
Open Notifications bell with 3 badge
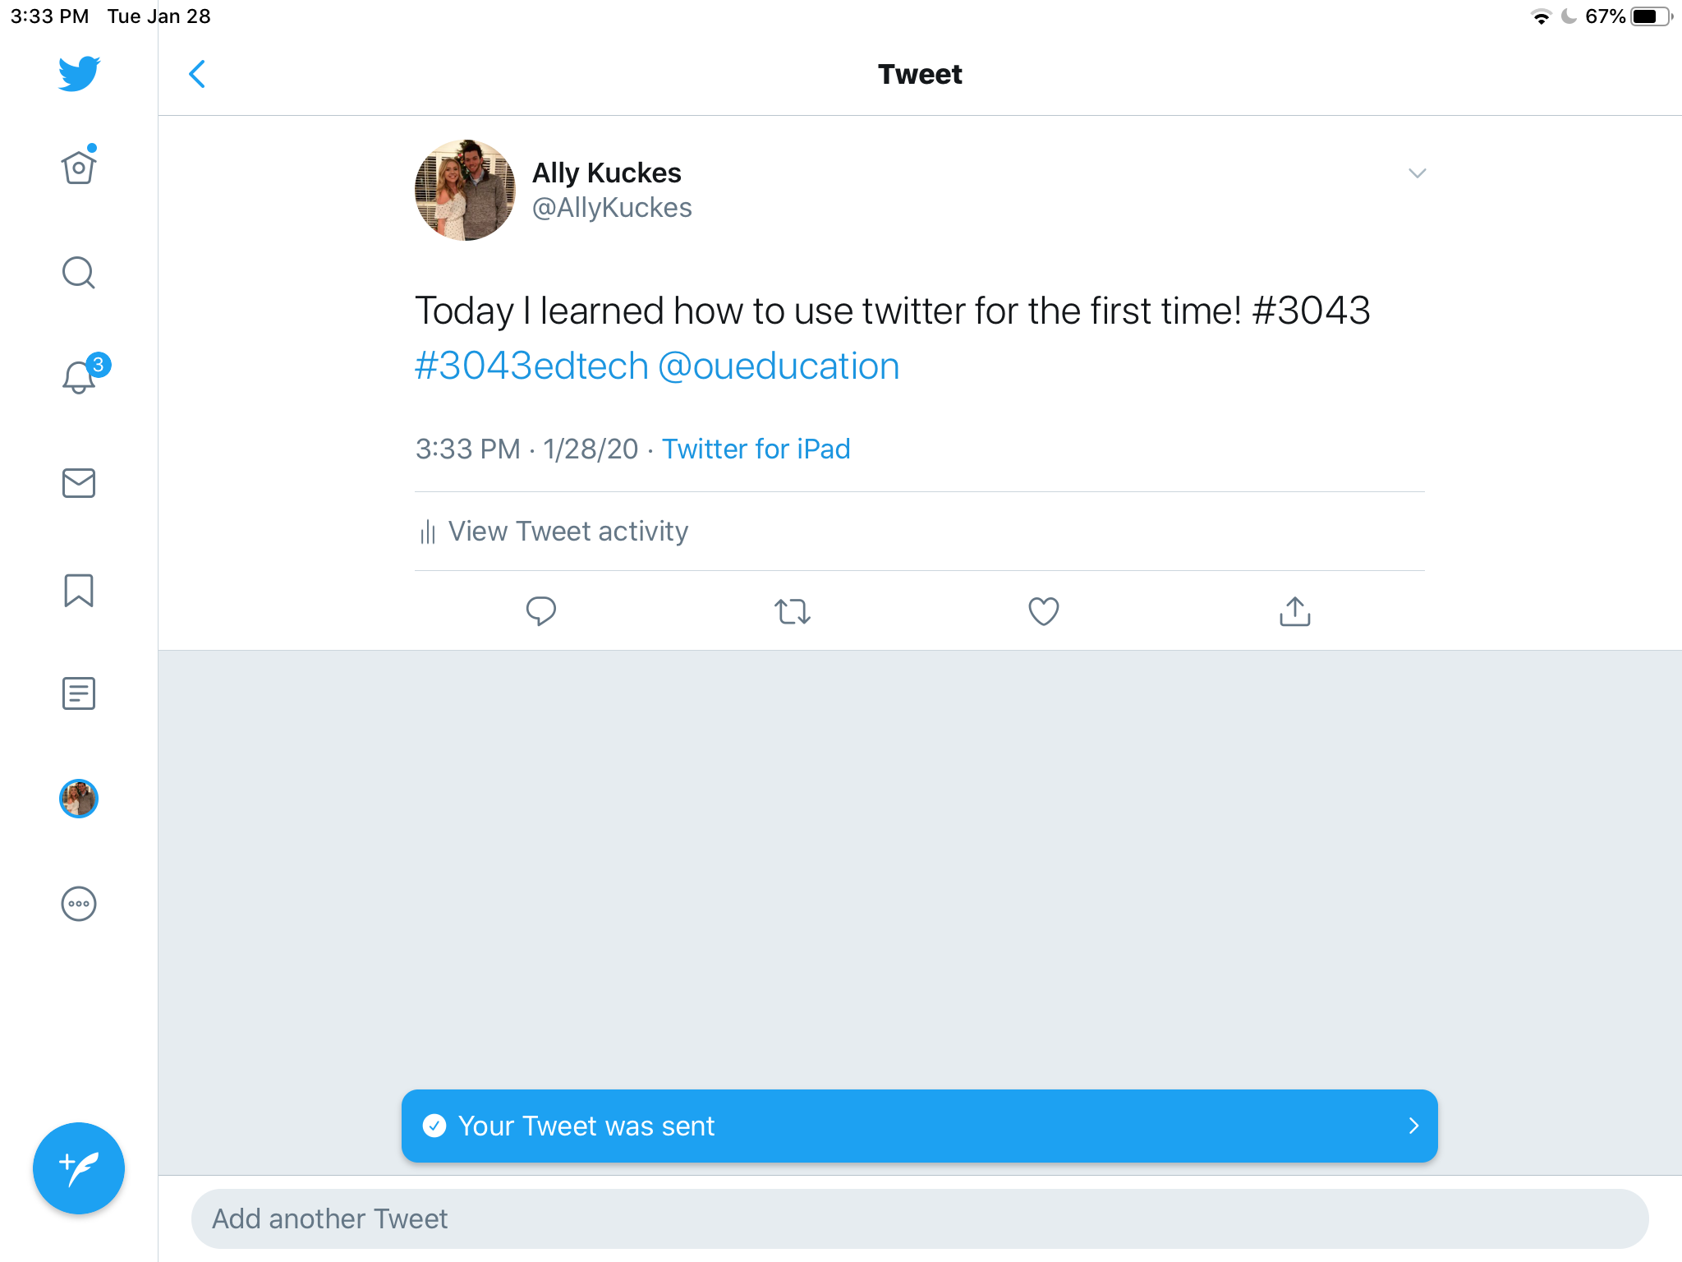tap(80, 377)
